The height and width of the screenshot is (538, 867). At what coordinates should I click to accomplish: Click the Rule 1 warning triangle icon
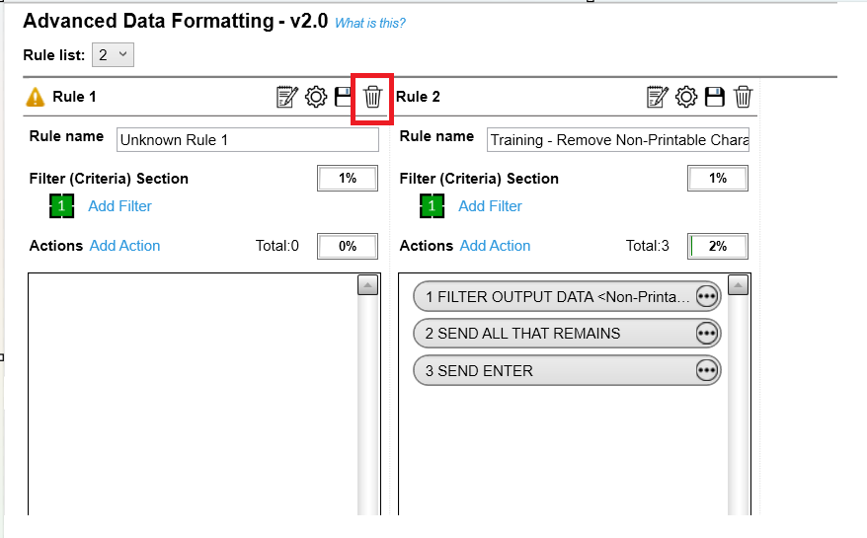36,97
